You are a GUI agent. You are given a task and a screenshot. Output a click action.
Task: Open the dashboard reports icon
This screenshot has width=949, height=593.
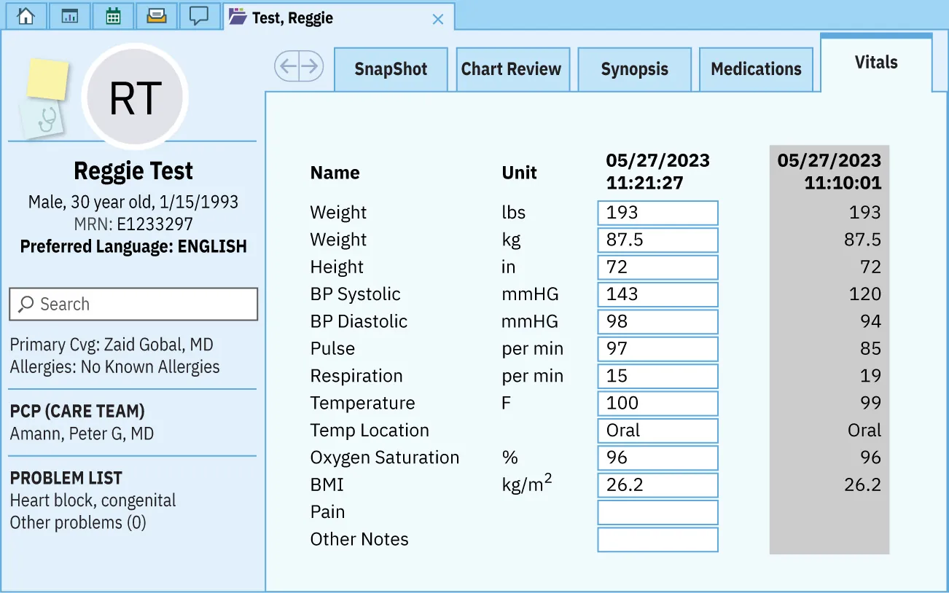tap(69, 15)
